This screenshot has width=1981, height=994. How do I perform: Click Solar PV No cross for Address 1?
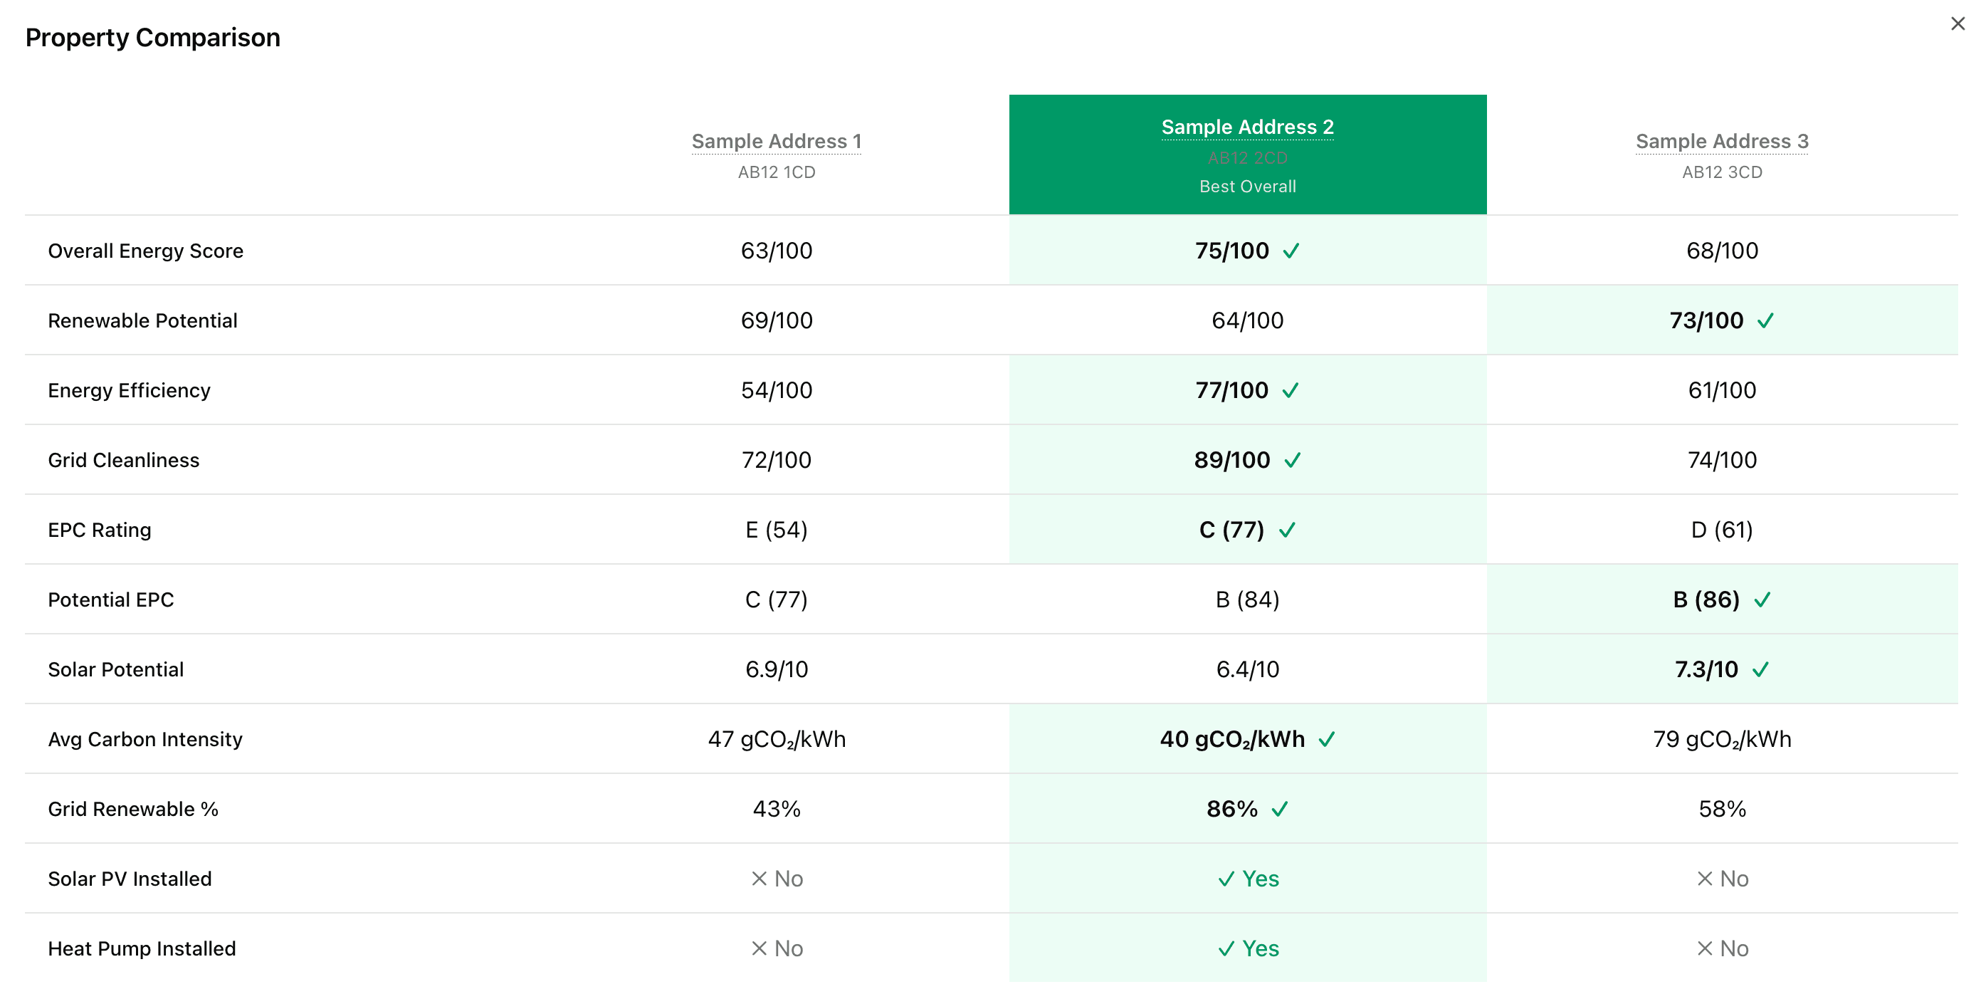[x=759, y=879]
